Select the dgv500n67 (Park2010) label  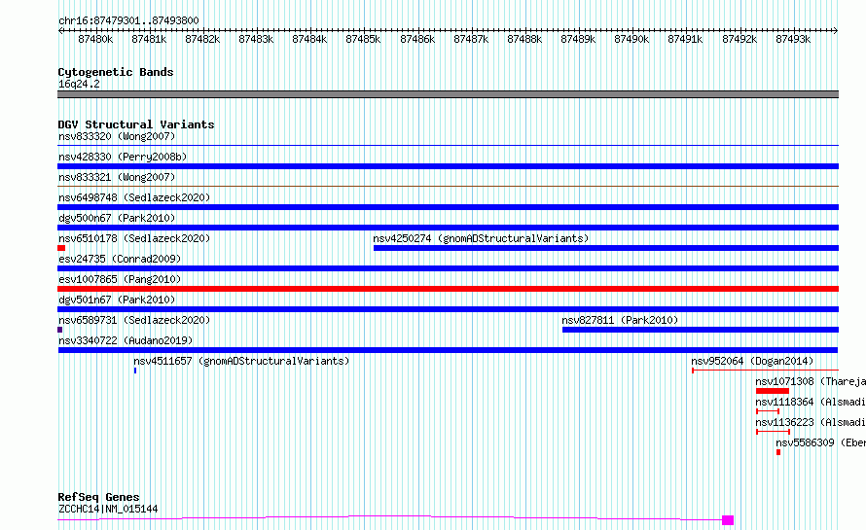117,218
